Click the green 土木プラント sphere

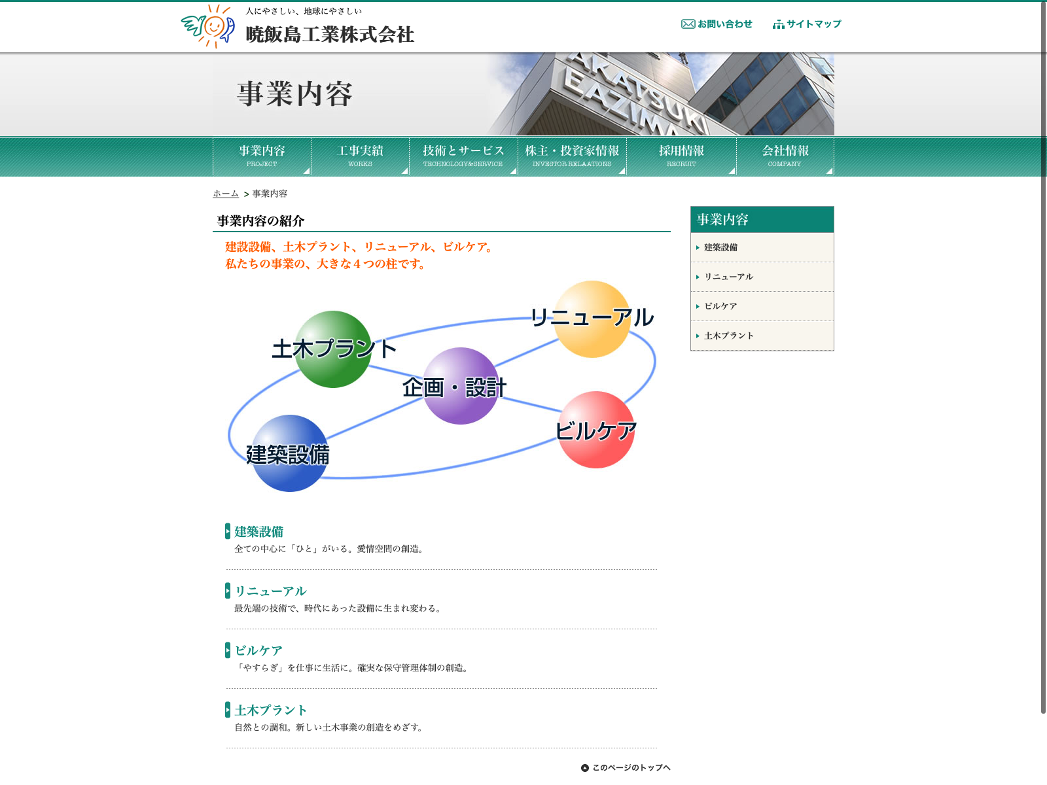333,349
